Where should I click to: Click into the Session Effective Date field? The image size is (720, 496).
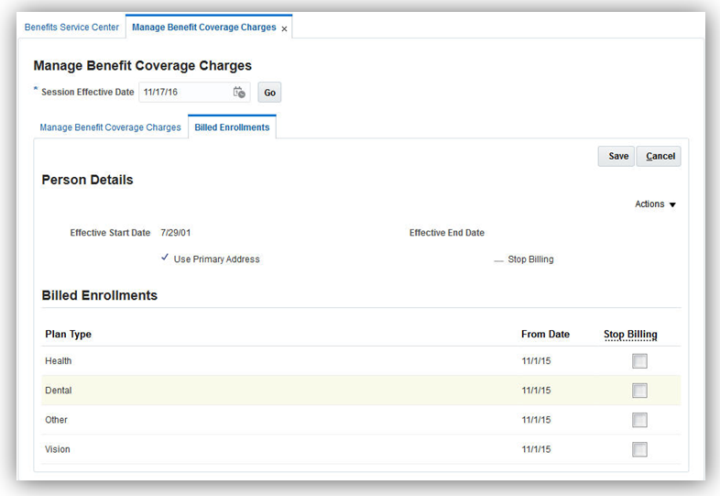183,93
